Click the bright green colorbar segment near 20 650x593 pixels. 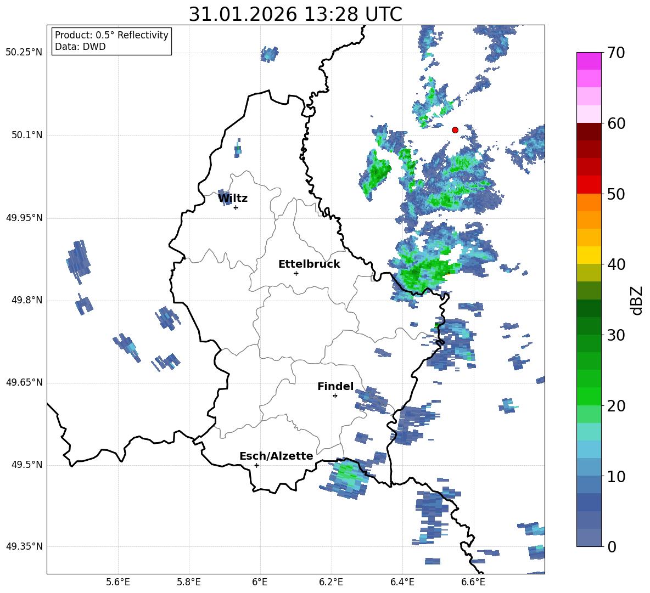(x=589, y=396)
